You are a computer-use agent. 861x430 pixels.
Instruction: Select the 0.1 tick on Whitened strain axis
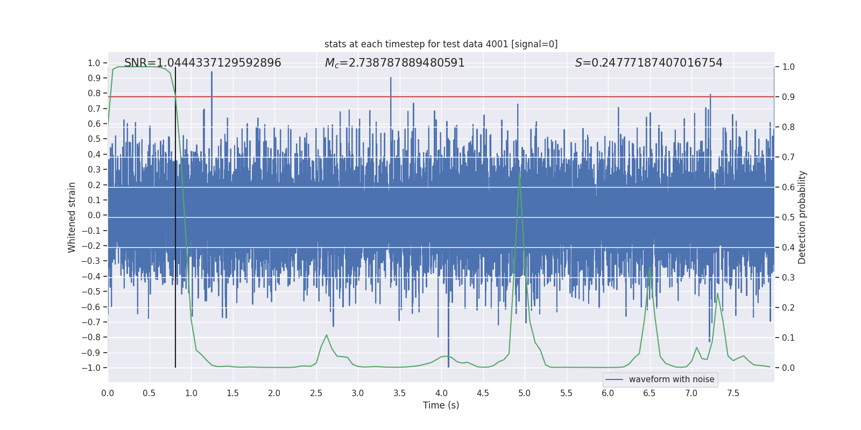click(x=94, y=200)
